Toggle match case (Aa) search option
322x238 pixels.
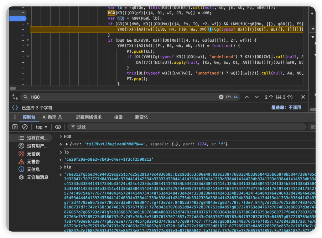[236, 97]
